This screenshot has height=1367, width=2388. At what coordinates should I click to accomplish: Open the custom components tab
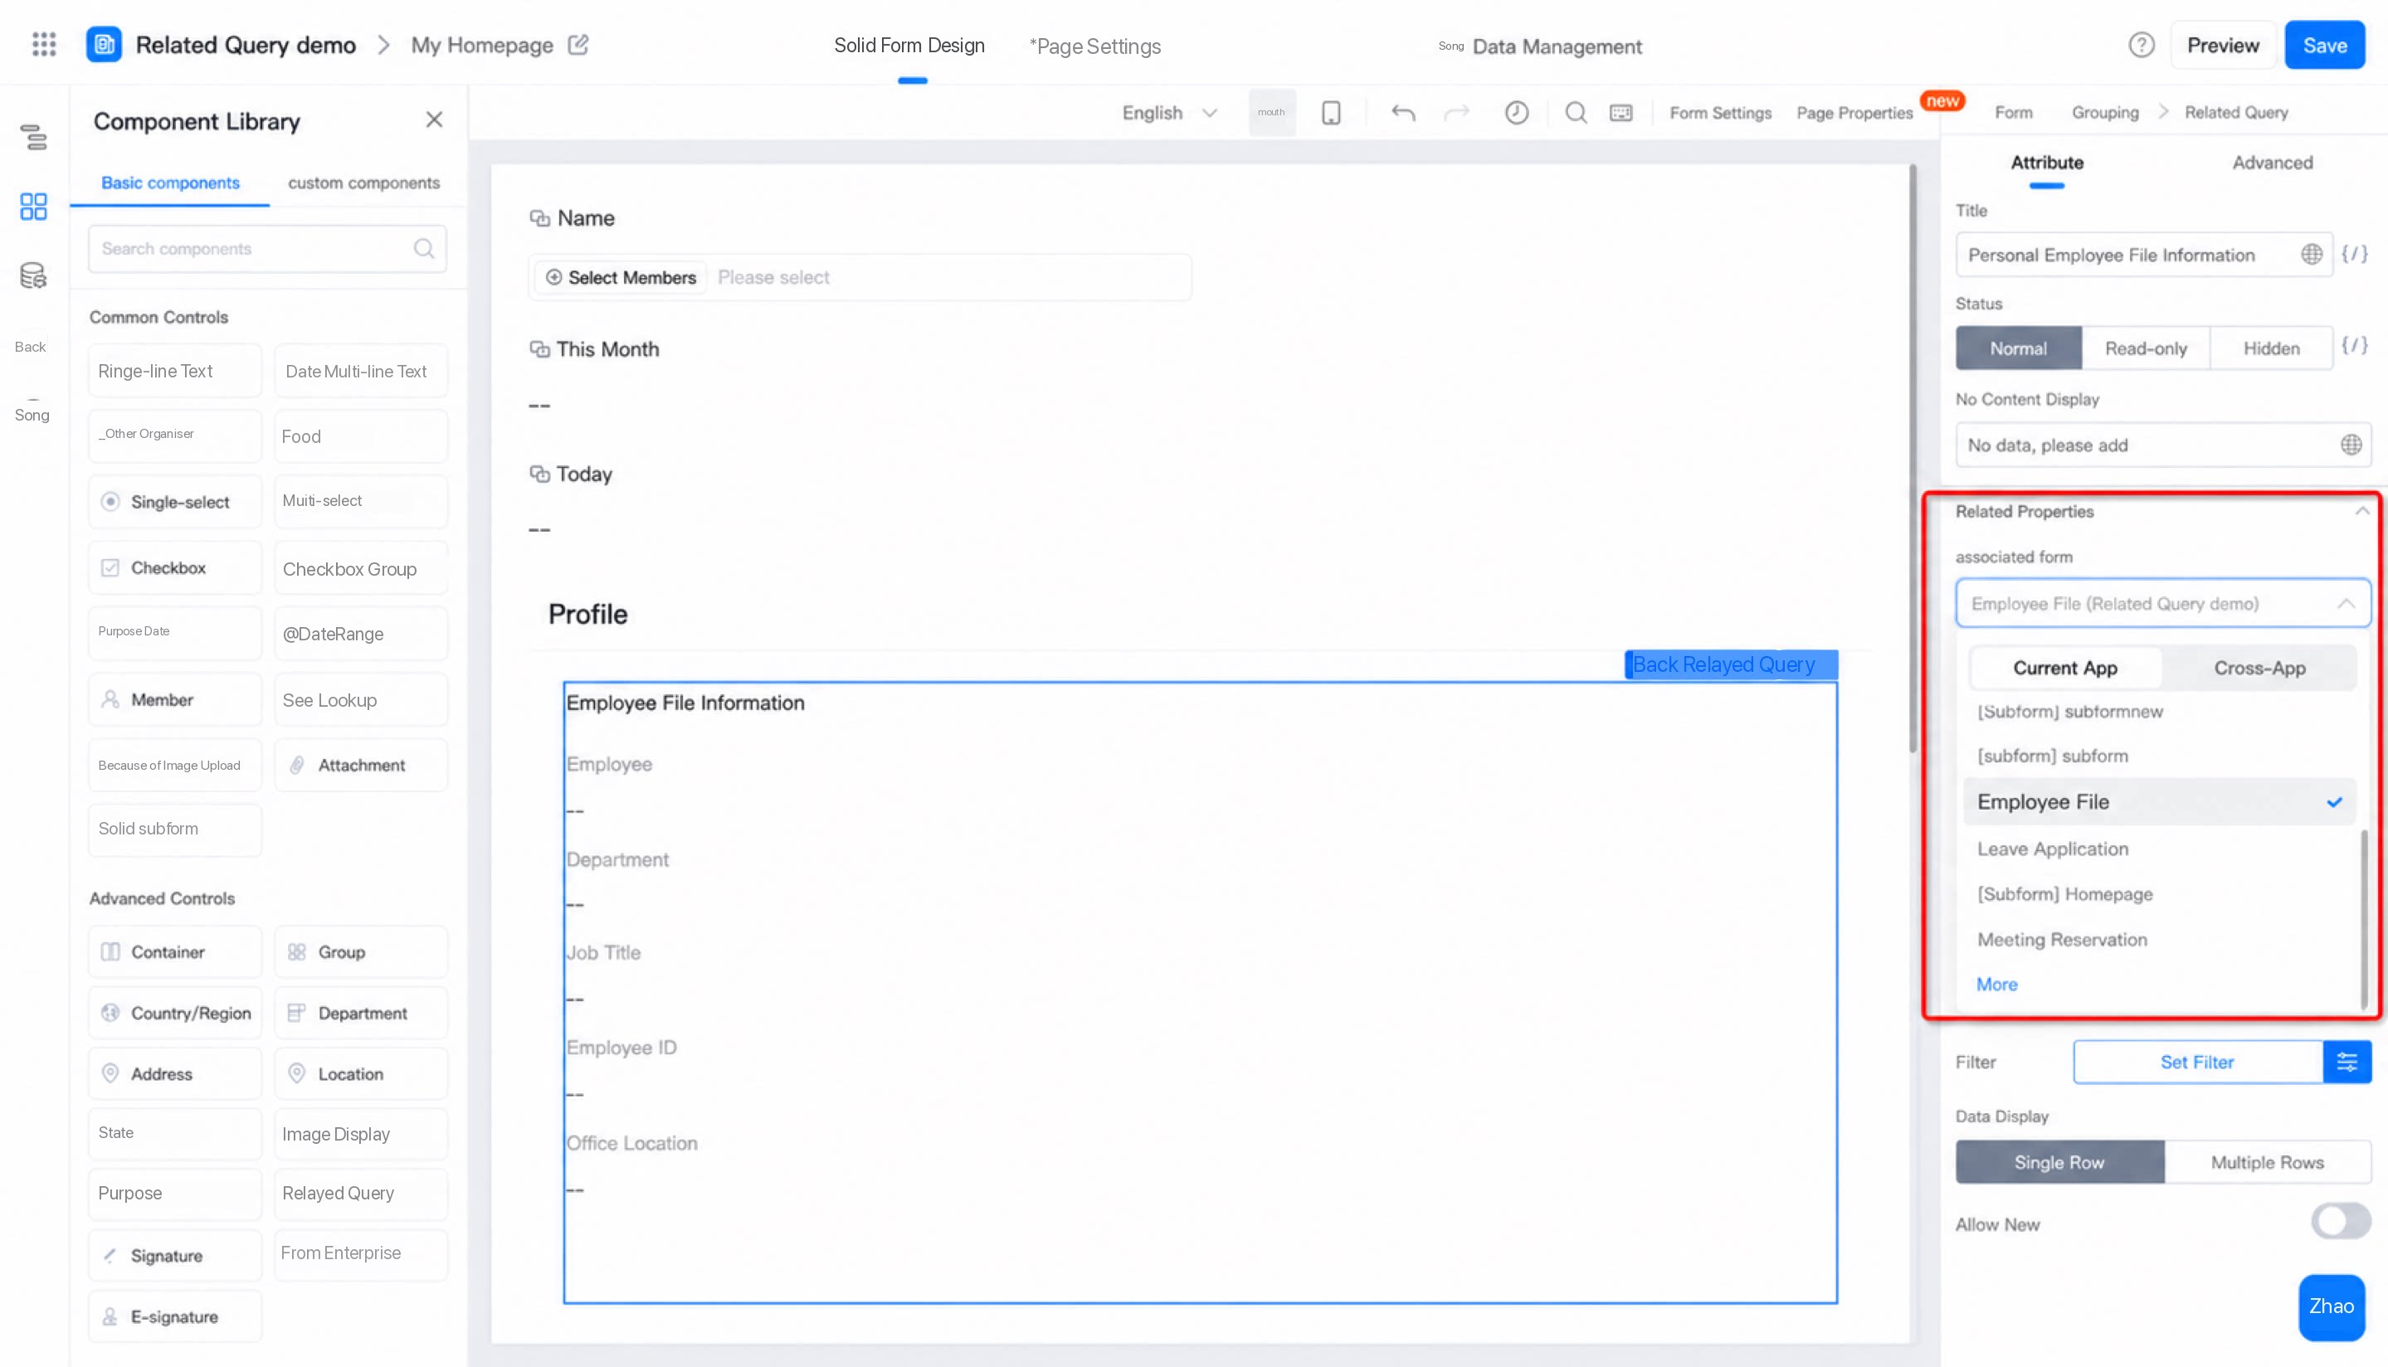coord(363,182)
